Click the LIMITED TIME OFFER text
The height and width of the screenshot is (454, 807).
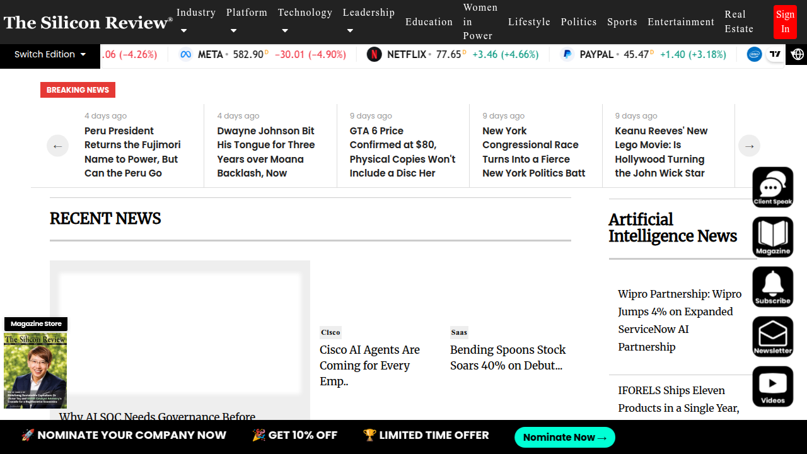coord(426,435)
